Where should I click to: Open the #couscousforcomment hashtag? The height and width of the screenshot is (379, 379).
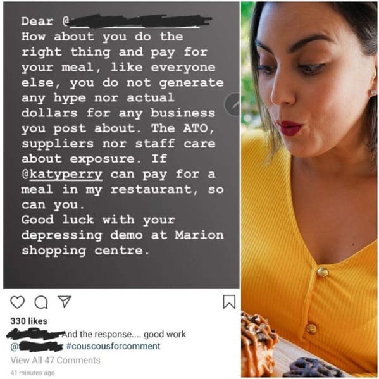[113, 346]
